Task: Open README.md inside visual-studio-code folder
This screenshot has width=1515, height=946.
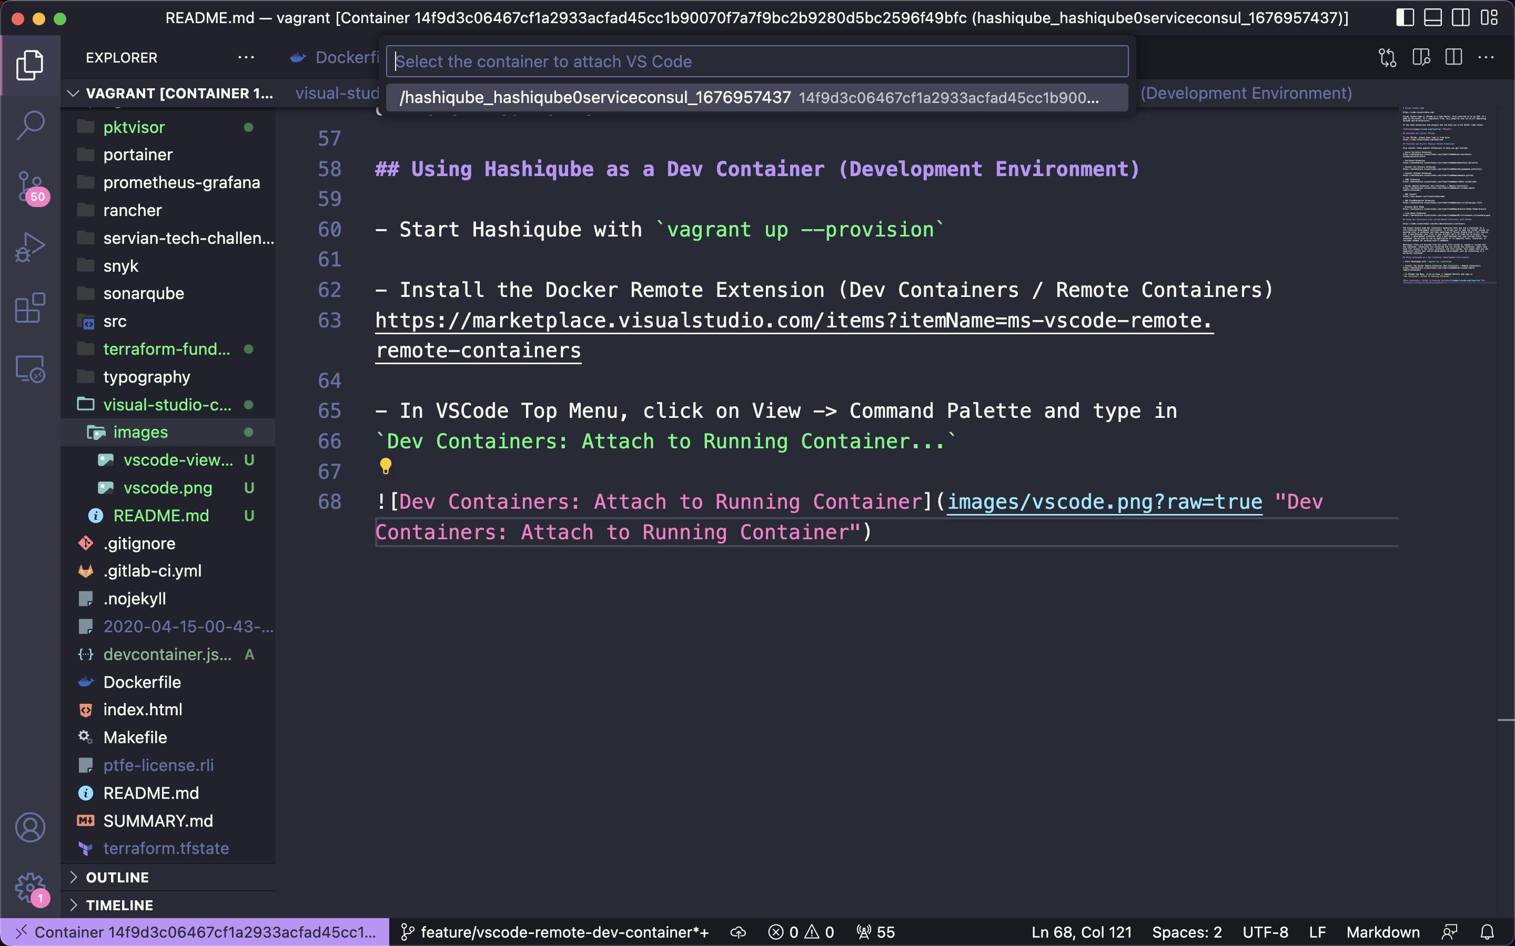Action: [168, 516]
